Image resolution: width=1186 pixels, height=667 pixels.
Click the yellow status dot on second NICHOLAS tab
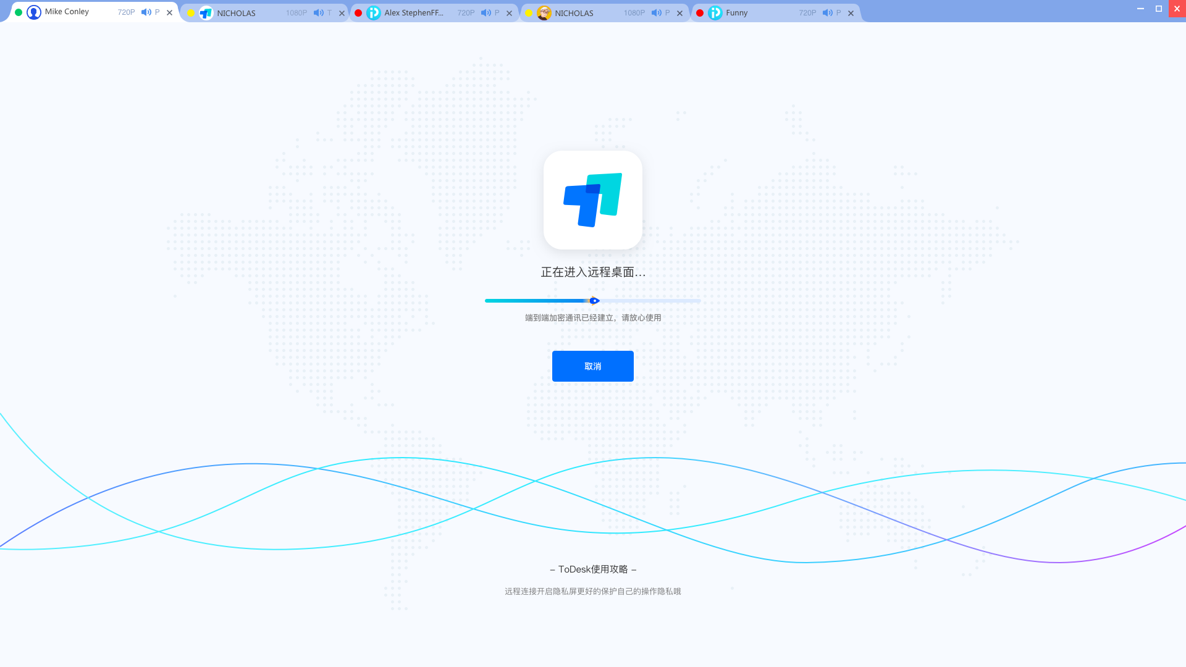tap(528, 12)
